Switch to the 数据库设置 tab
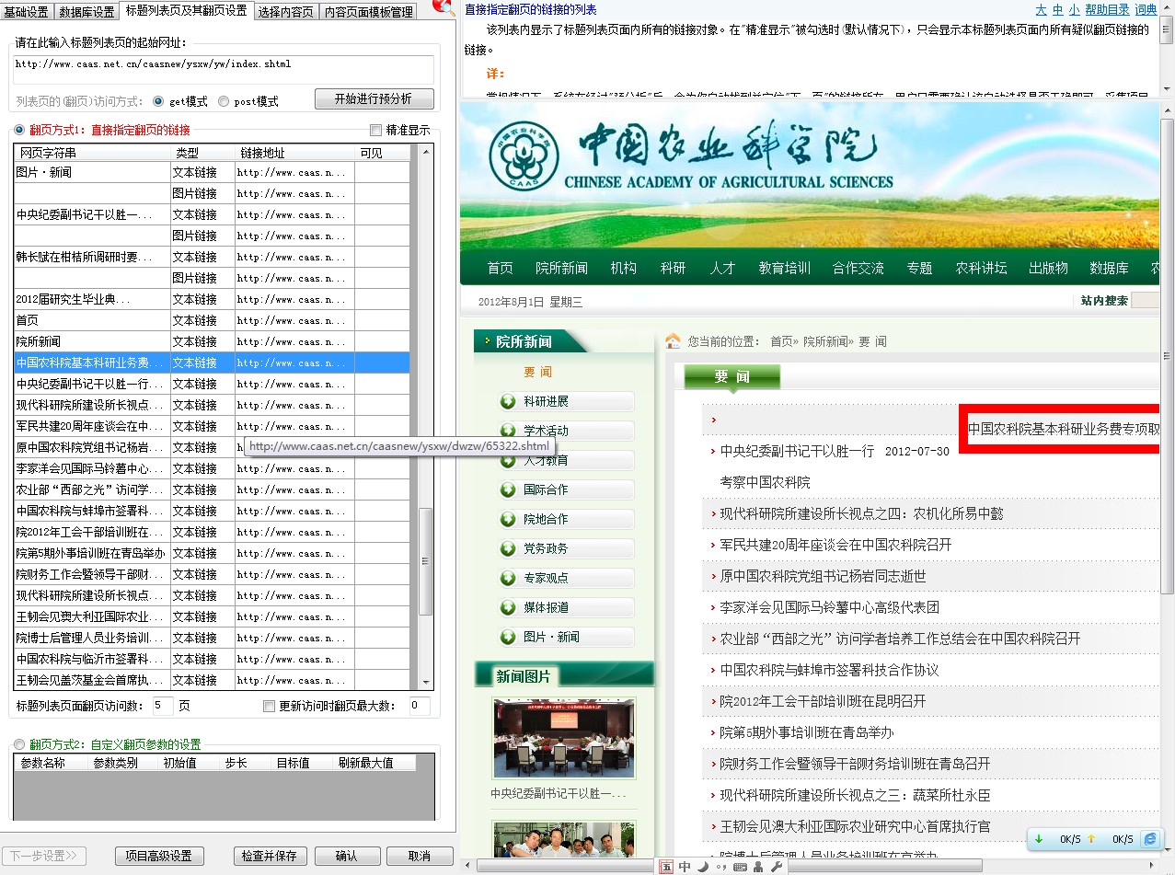This screenshot has width=1175, height=875. click(87, 12)
